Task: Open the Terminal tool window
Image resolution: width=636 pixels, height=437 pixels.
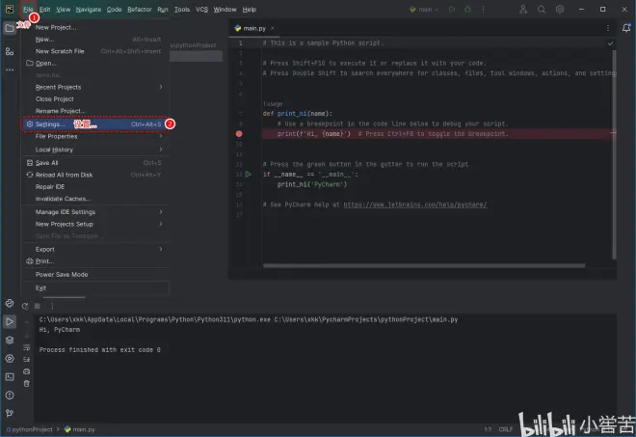Action: click(10, 377)
